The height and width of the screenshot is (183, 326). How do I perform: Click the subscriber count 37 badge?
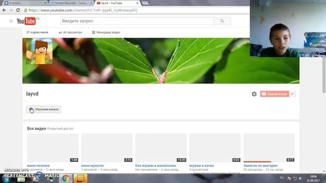pyautogui.click(x=292, y=94)
